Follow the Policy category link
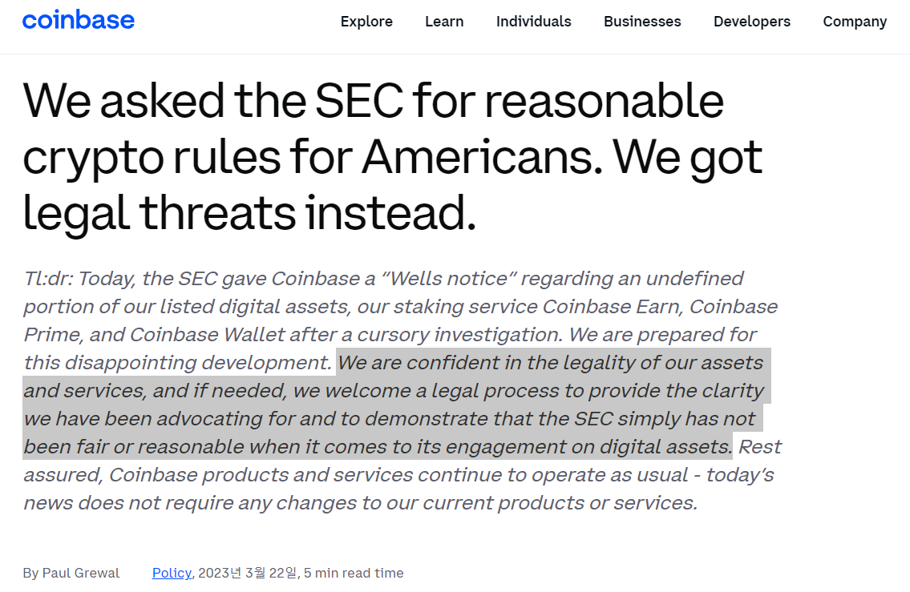The width and height of the screenshot is (910, 592). tap(172, 573)
